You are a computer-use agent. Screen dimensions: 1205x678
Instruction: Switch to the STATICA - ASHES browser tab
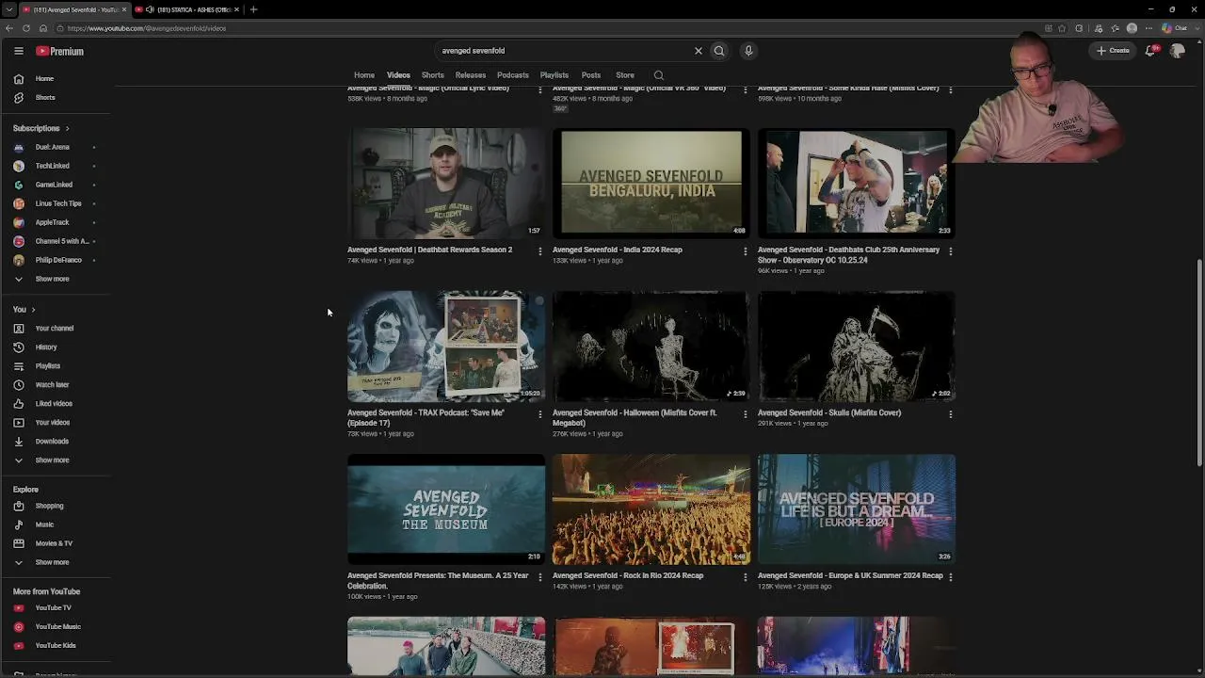coord(188,9)
